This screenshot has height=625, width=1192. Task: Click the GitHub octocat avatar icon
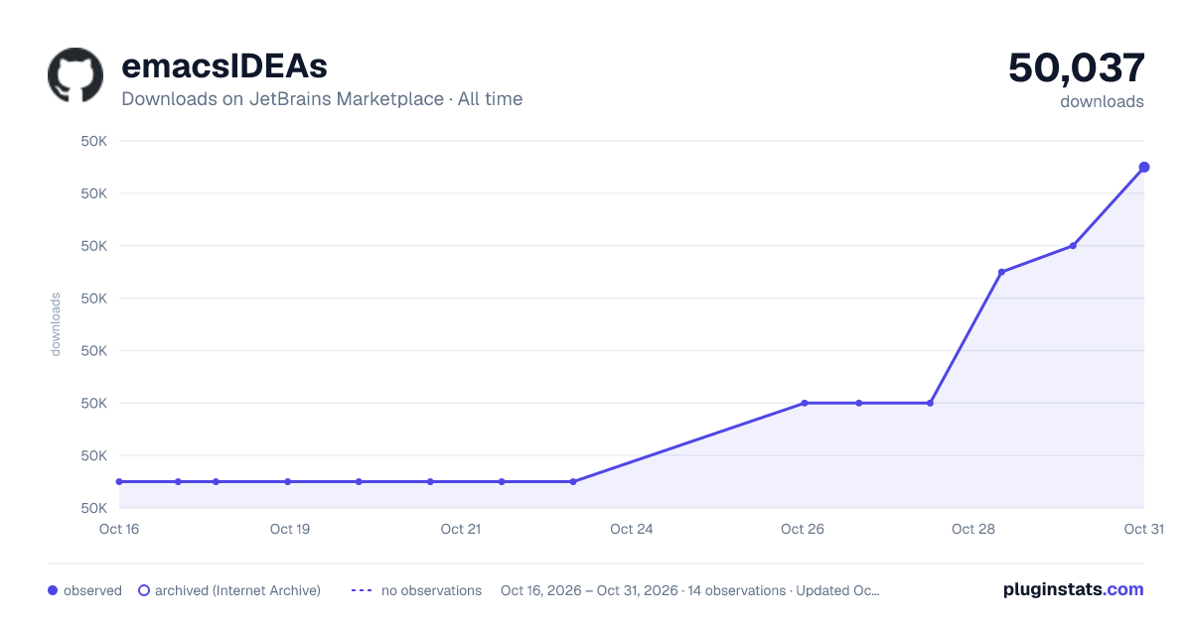pos(75,75)
